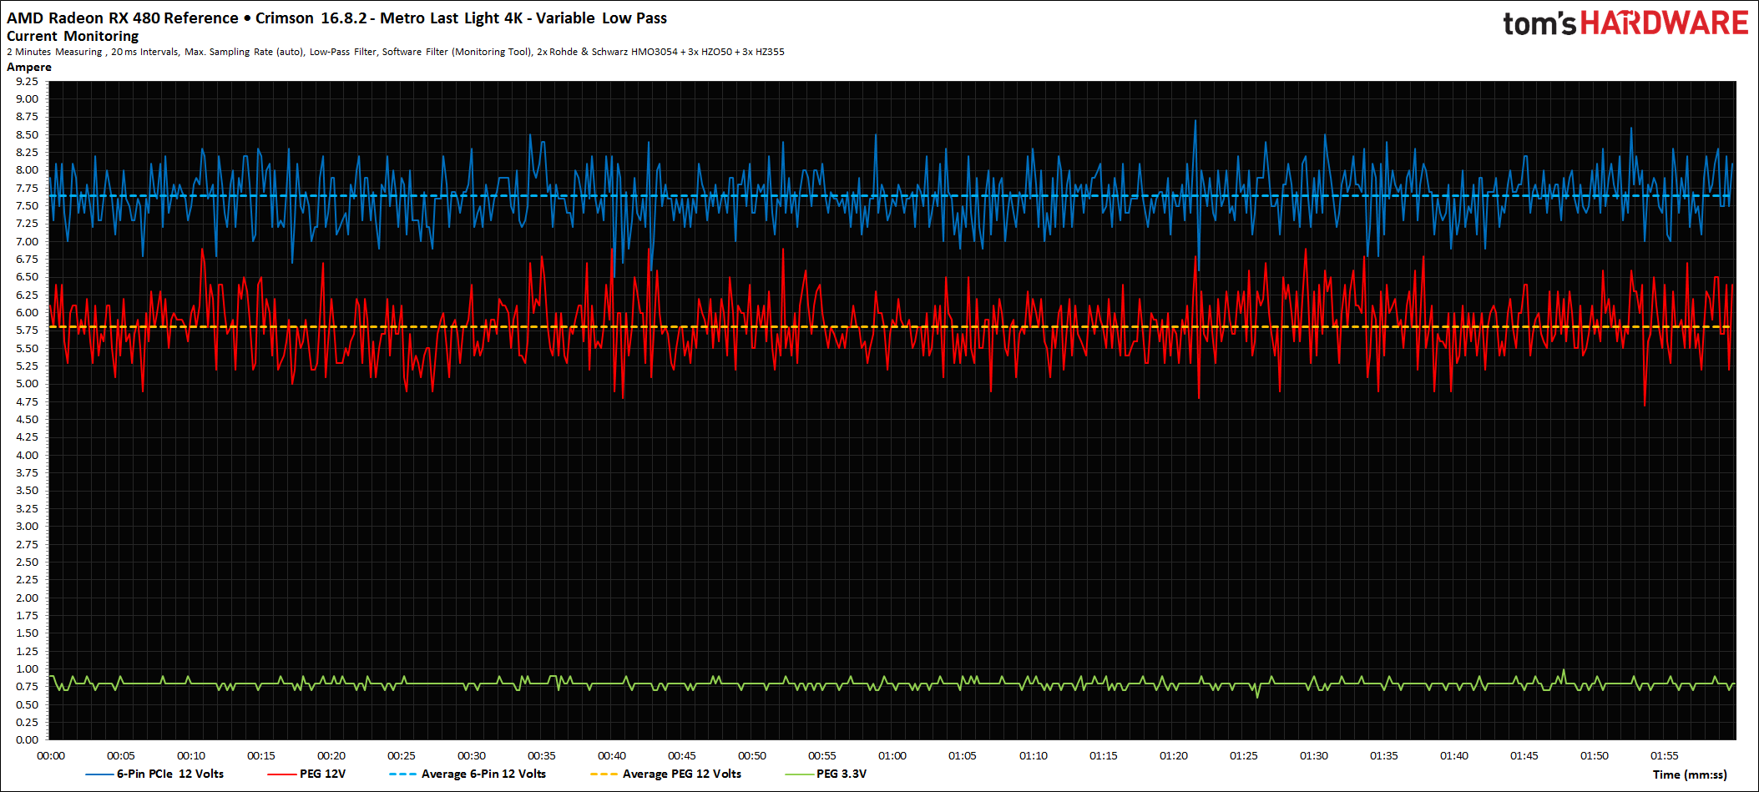This screenshot has width=1759, height=792.
Task: Click the 6-Pin PCIe 12 Volts legend entry
Action: point(155,774)
